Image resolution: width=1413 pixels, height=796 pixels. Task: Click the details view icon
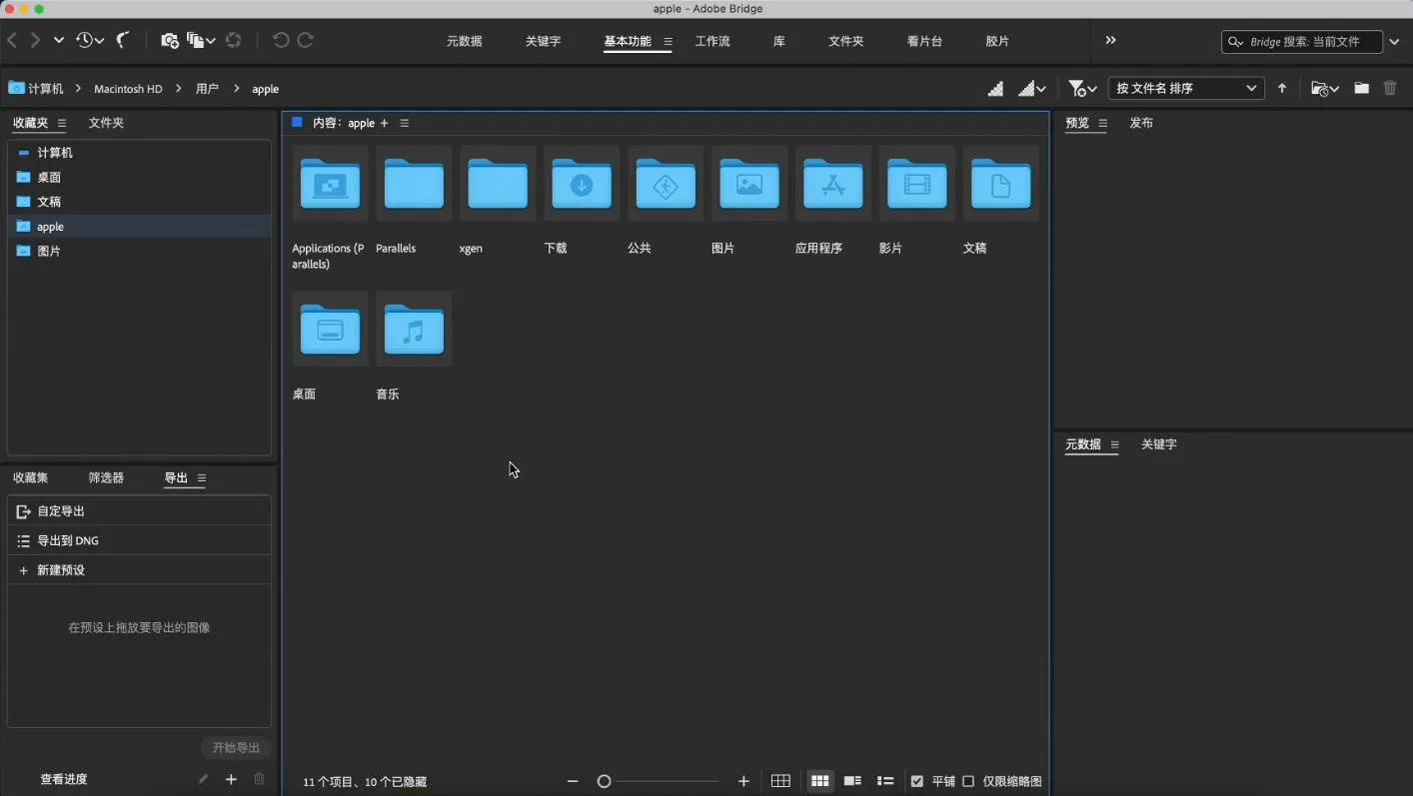(x=852, y=781)
